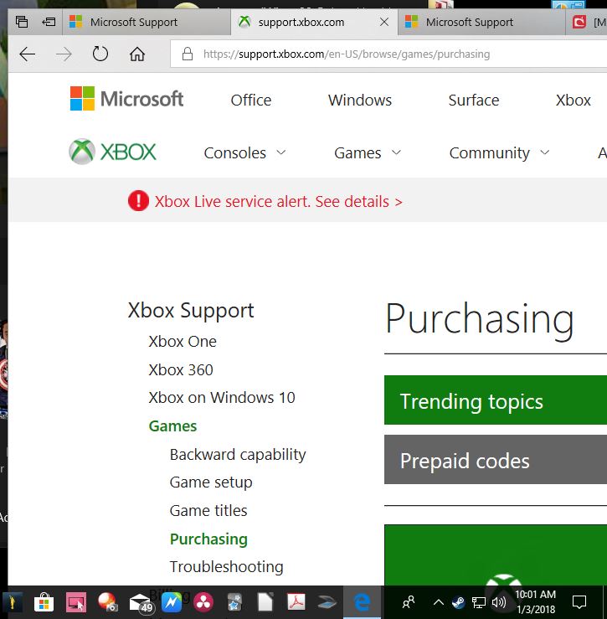Open the Action Center notification icon
The width and height of the screenshot is (607, 619).
[x=579, y=602]
